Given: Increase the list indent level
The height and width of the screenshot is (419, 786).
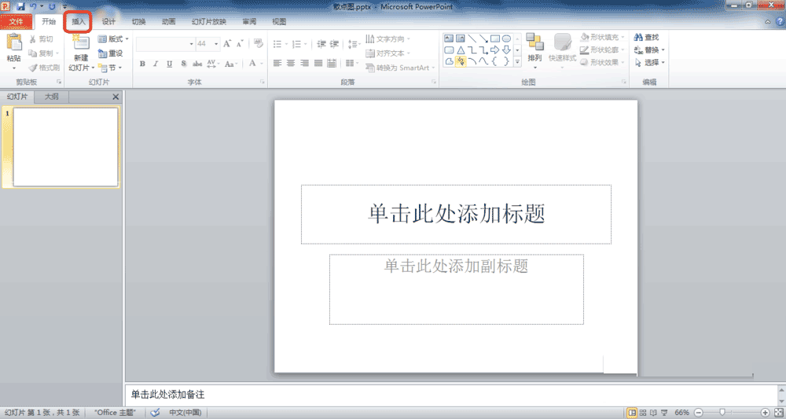Looking at the screenshot, I should pyautogui.click(x=334, y=44).
